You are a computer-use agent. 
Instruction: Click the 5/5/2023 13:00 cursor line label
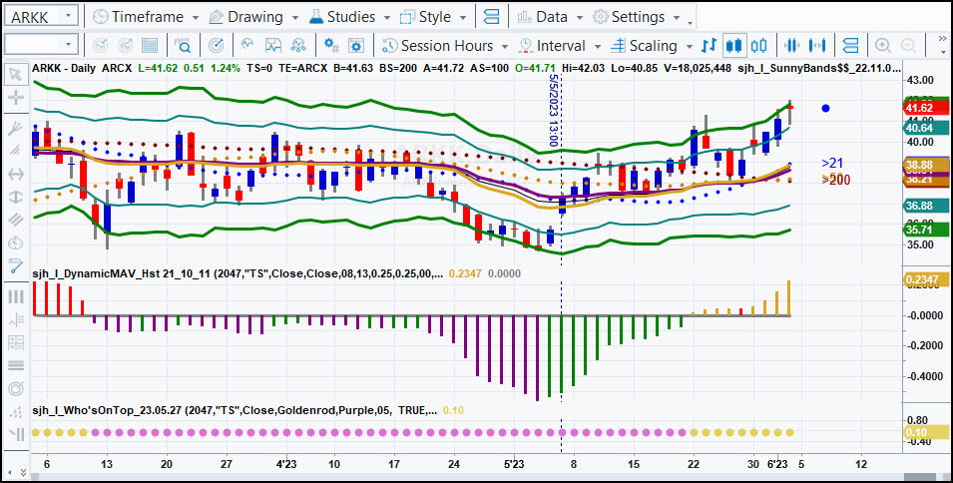click(x=553, y=110)
